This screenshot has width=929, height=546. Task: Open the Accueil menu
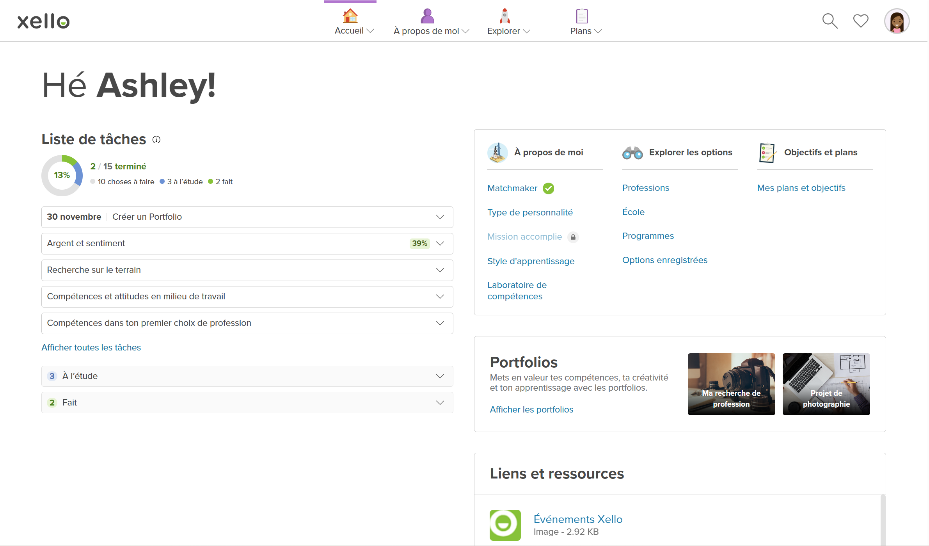click(354, 31)
